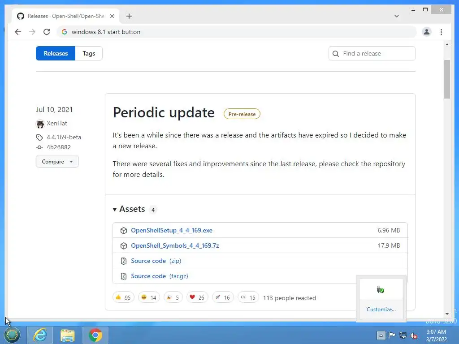Viewport: 459px width, 344px height.
Task: Click the 17.9 MB file size
Action: coord(389,245)
